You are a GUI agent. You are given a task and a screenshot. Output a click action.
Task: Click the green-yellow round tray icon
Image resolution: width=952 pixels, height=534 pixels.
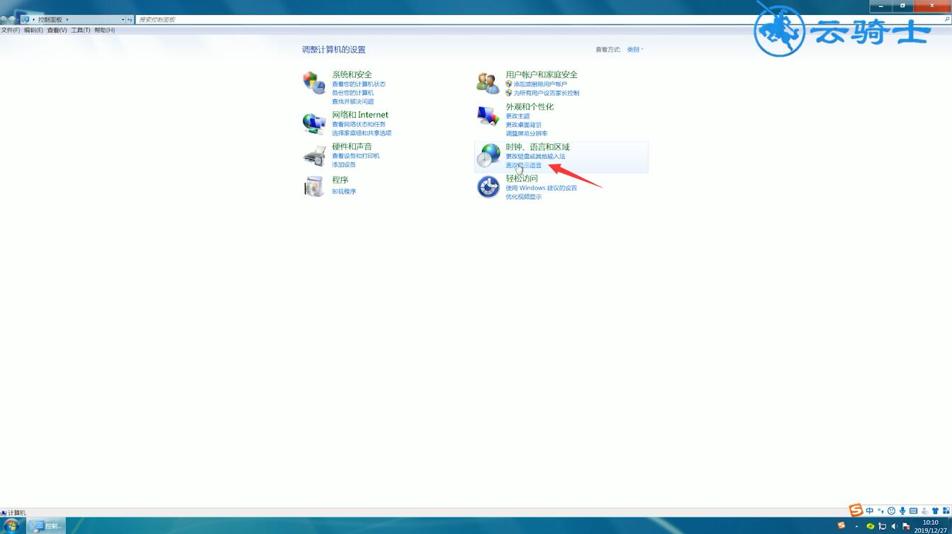pos(870,526)
